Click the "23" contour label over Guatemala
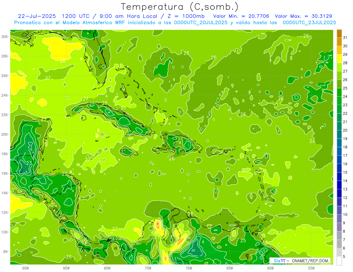353x272 pixels. [x=29, y=163]
